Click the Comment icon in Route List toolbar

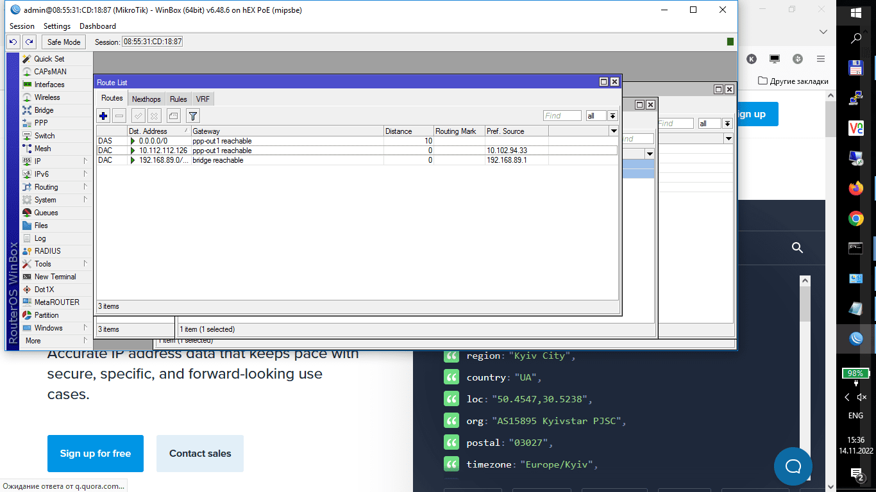tap(173, 116)
